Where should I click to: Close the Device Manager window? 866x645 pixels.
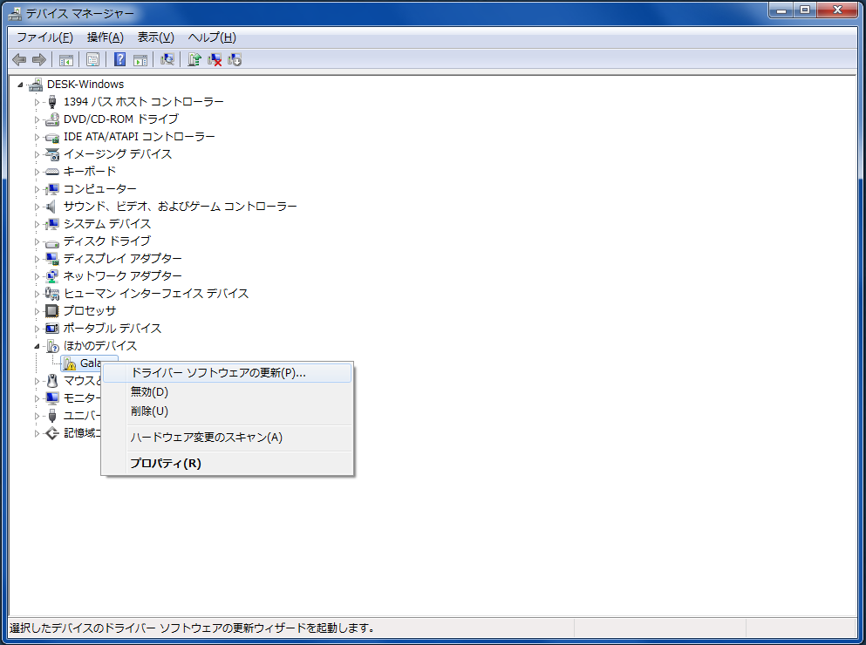(x=837, y=10)
